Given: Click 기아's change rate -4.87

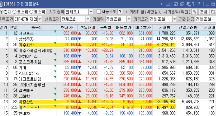Looking at the screenshot, I should 108,67.
